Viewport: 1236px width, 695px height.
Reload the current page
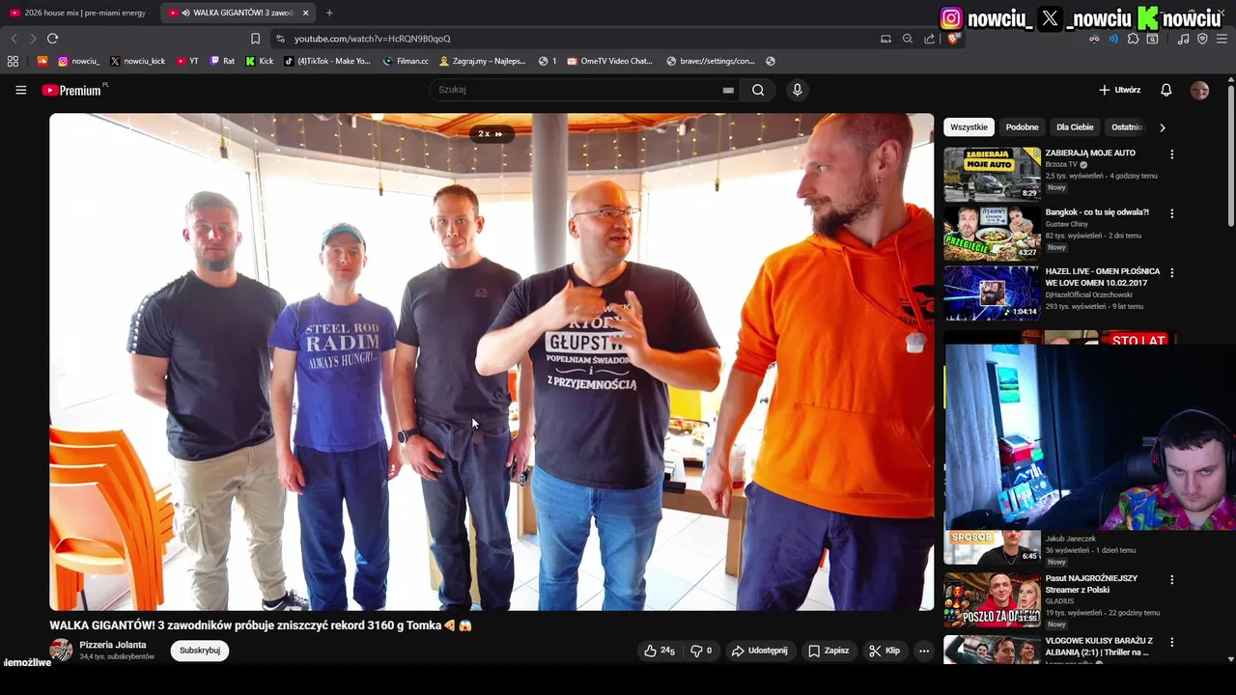pos(52,39)
